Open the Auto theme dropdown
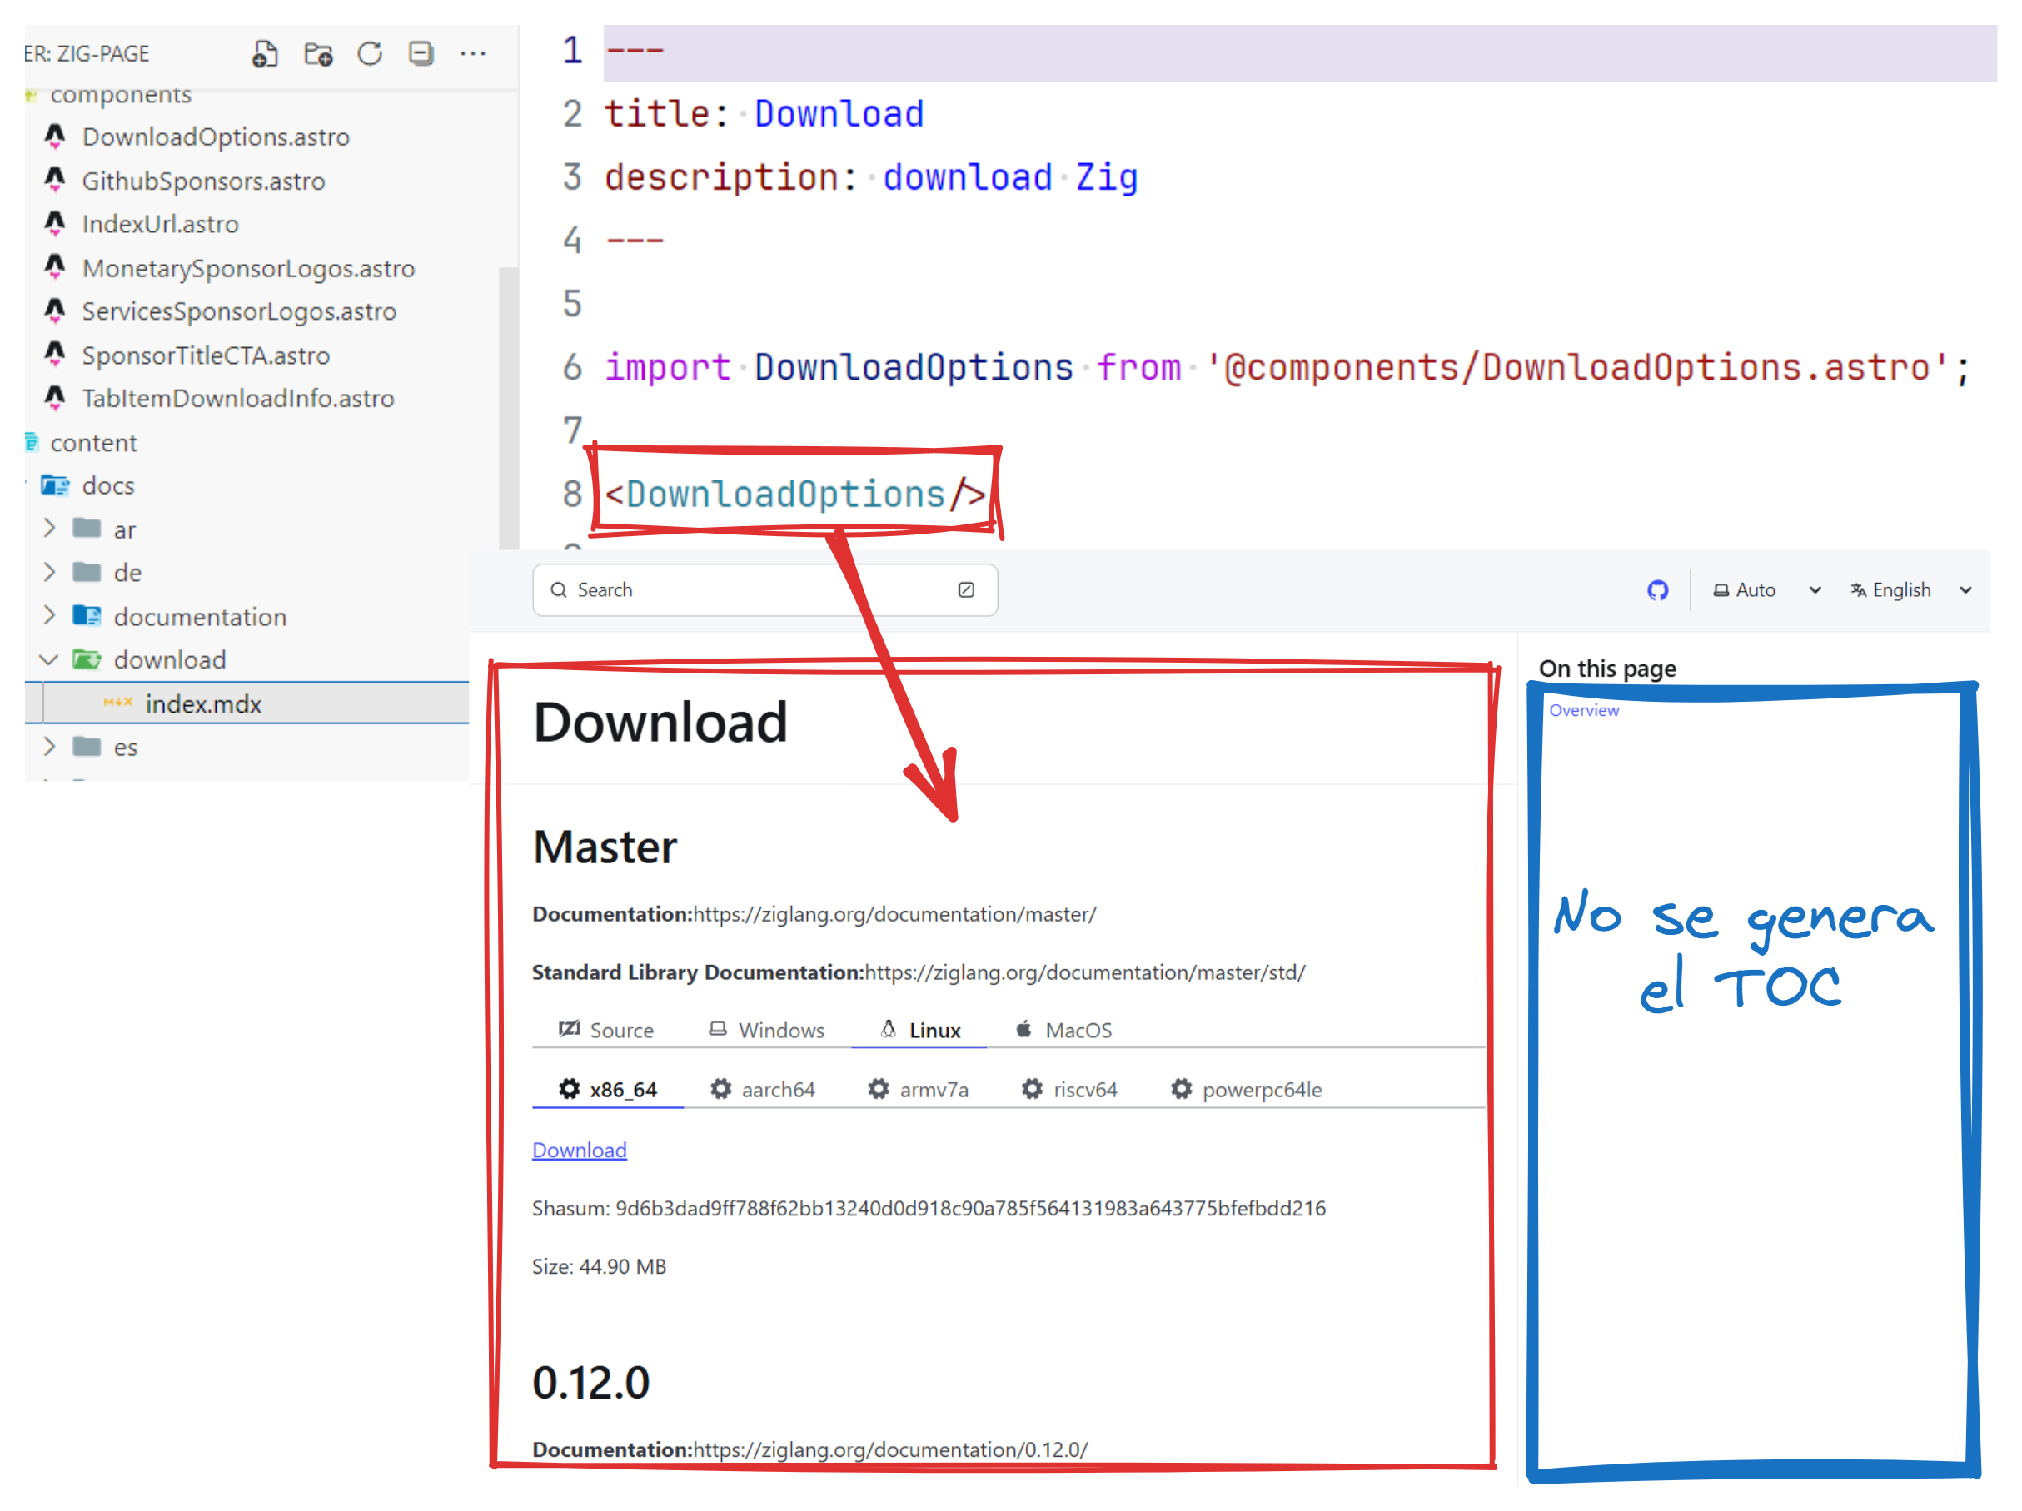 (x=1767, y=590)
